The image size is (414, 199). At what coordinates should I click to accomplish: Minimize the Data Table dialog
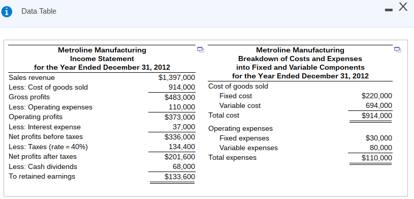pyautogui.click(x=389, y=10)
